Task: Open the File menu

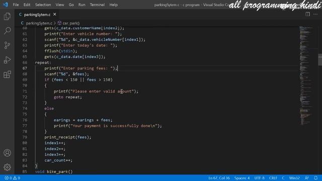Action: (x=16, y=5)
